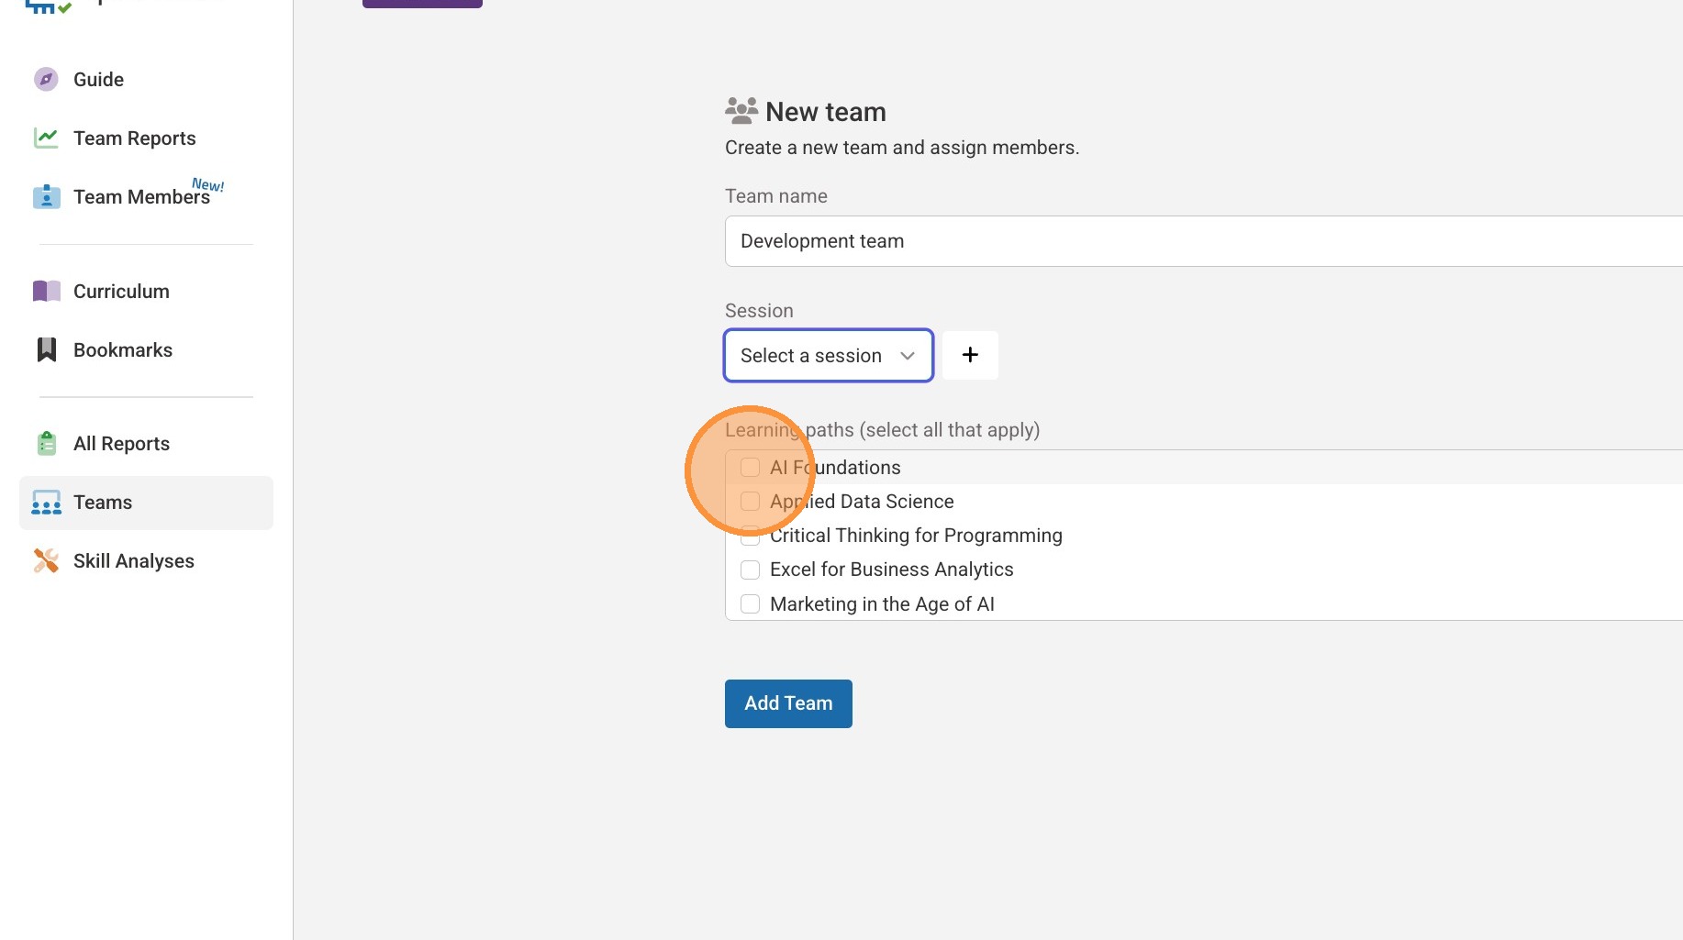Viewport: 1683px width, 940px height.
Task: Click the All Reports clipboard icon
Action: coord(46,444)
